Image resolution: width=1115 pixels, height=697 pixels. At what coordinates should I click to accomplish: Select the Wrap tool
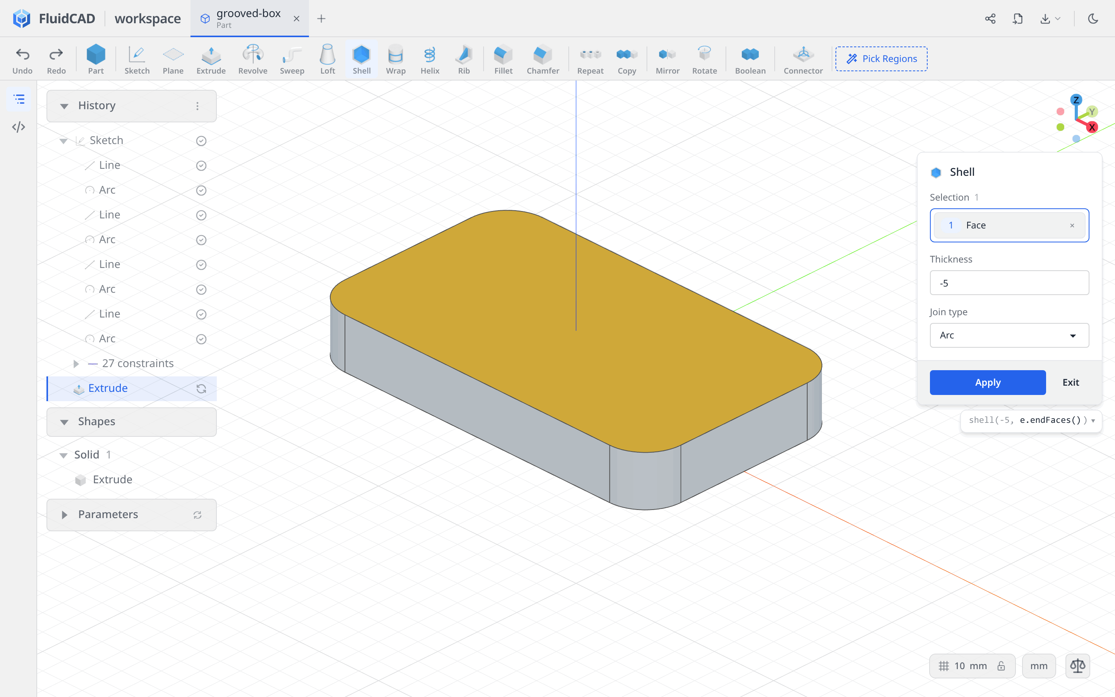coord(396,60)
